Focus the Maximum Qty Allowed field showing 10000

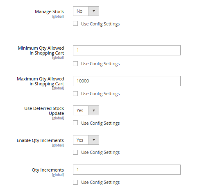[x=127, y=81]
